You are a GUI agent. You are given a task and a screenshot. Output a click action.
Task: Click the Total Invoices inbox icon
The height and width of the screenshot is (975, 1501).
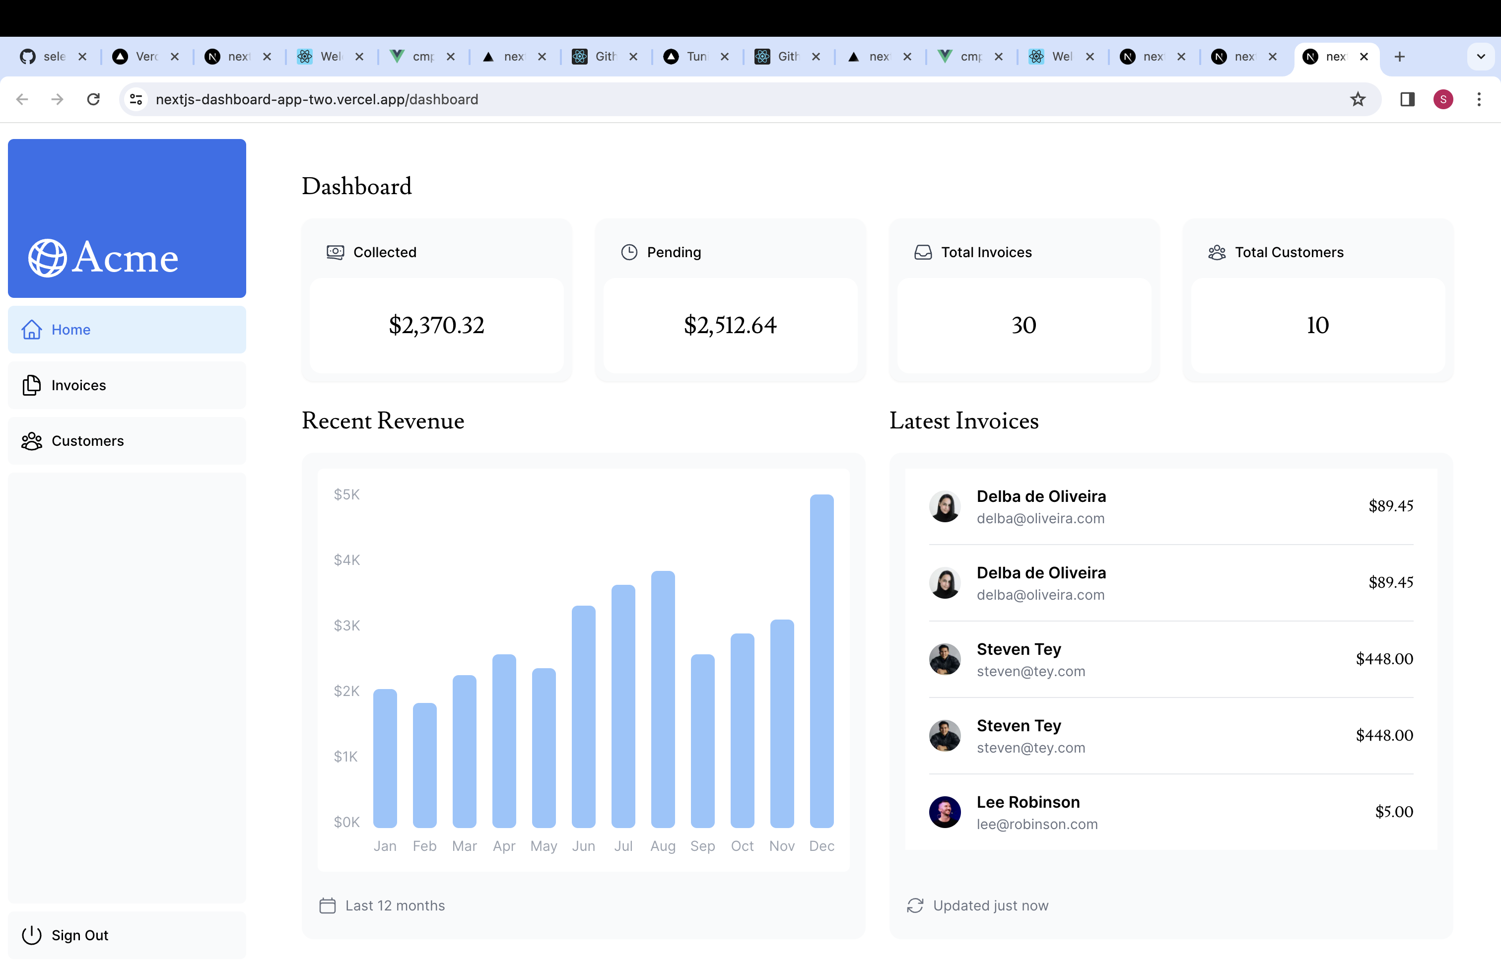pos(923,252)
